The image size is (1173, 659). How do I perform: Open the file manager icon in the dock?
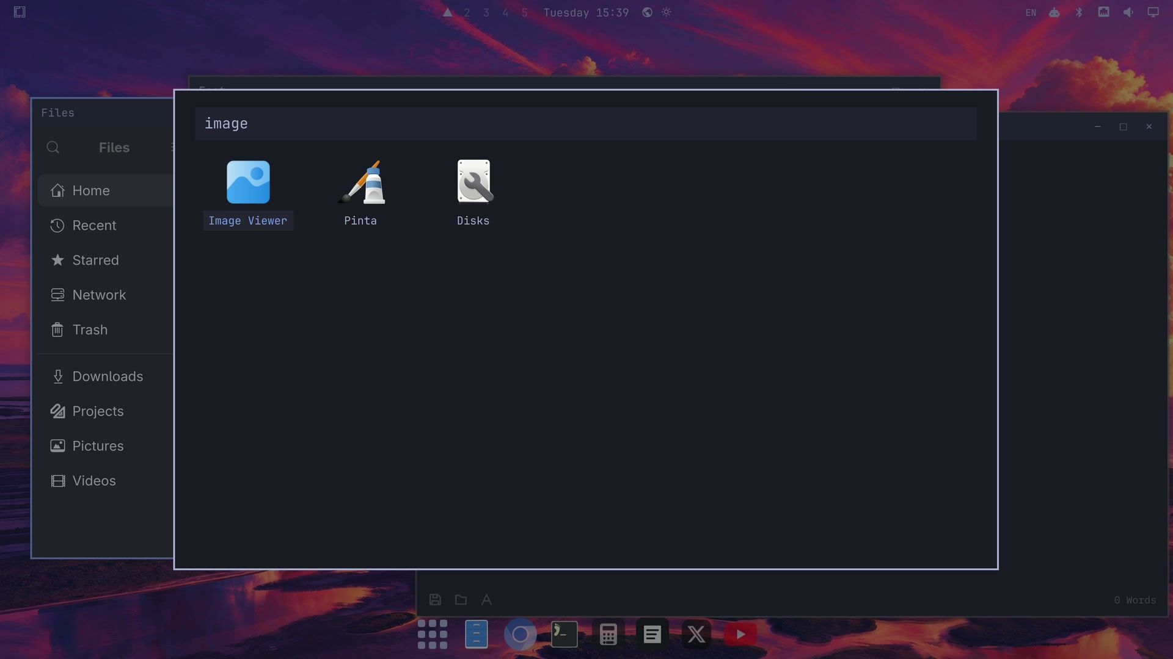pyautogui.click(x=477, y=635)
